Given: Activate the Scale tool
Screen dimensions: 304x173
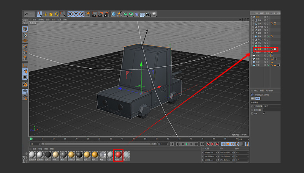Looking at the screenshot, I should [x=51, y=14].
